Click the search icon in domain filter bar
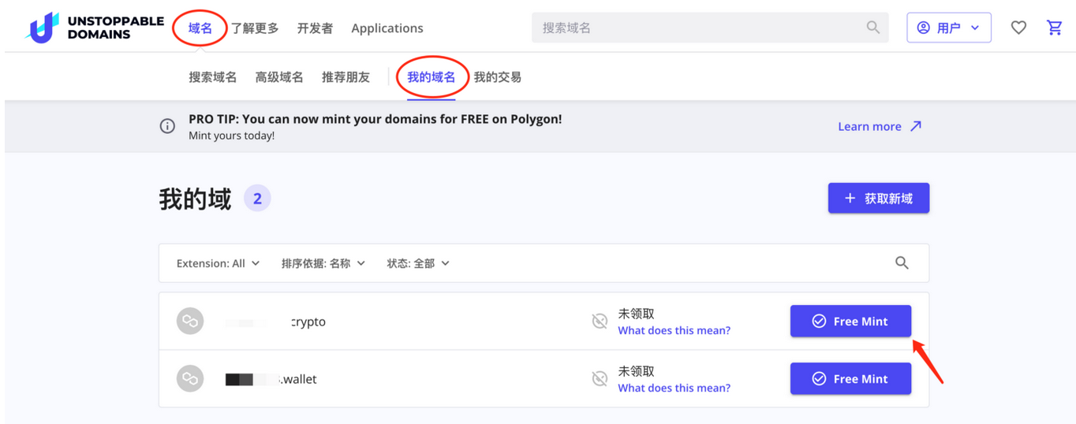This screenshot has width=1076, height=424. (902, 263)
